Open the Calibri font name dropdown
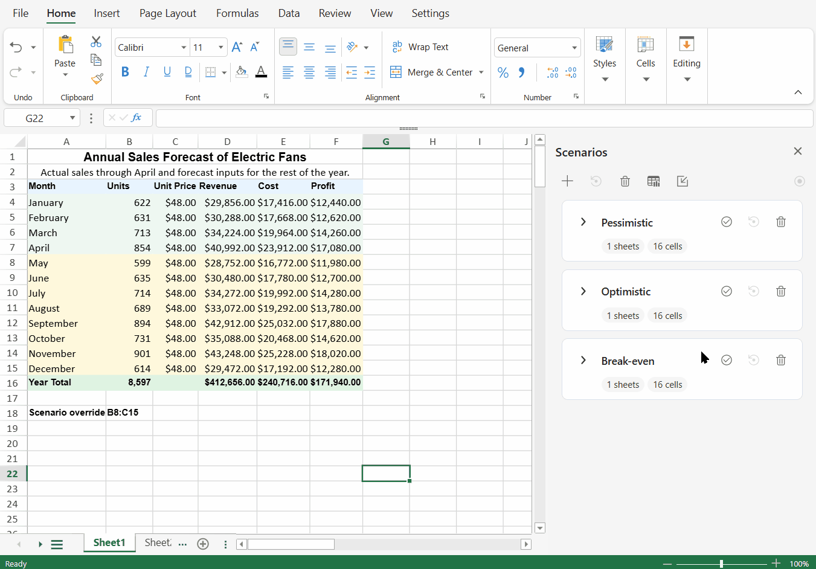This screenshot has height=569, width=816. 184,48
